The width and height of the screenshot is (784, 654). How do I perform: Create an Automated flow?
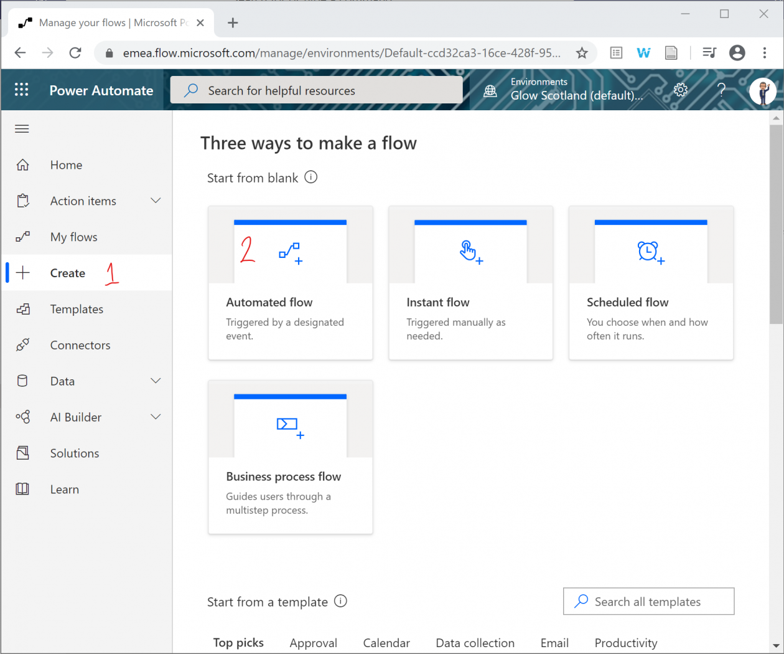click(x=291, y=283)
